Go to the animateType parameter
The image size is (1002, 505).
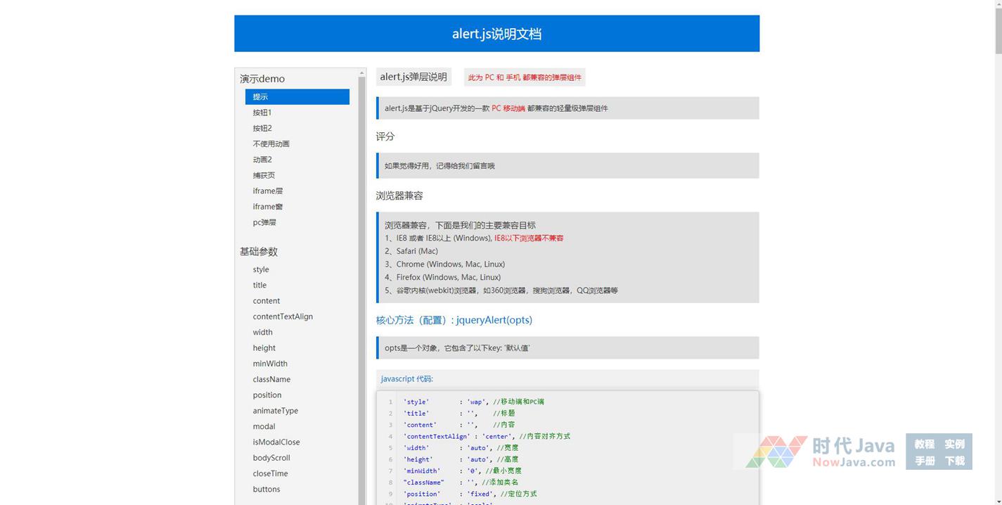(x=275, y=411)
